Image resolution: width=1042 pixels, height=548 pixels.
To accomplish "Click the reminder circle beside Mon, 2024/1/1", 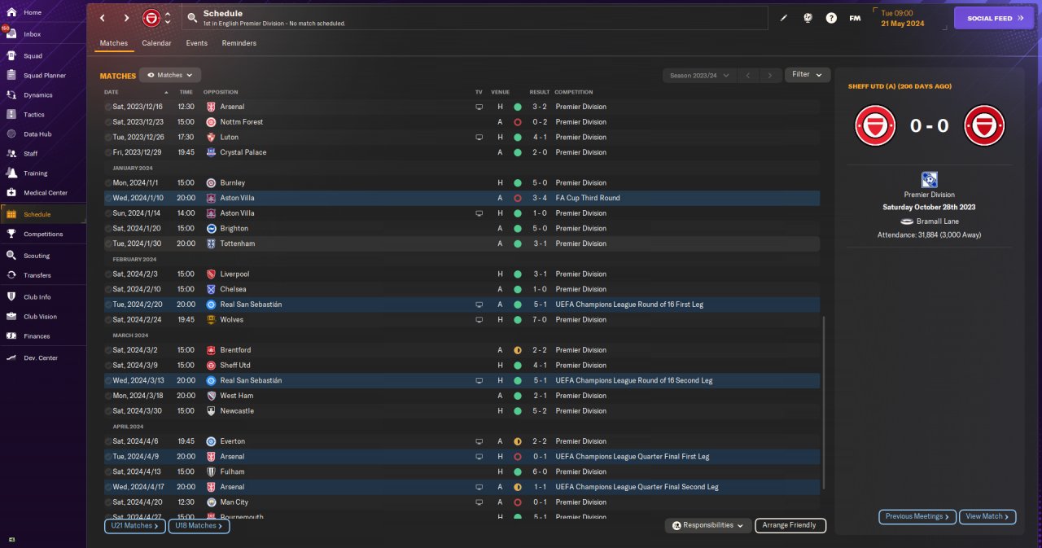I will (x=108, y=183).
